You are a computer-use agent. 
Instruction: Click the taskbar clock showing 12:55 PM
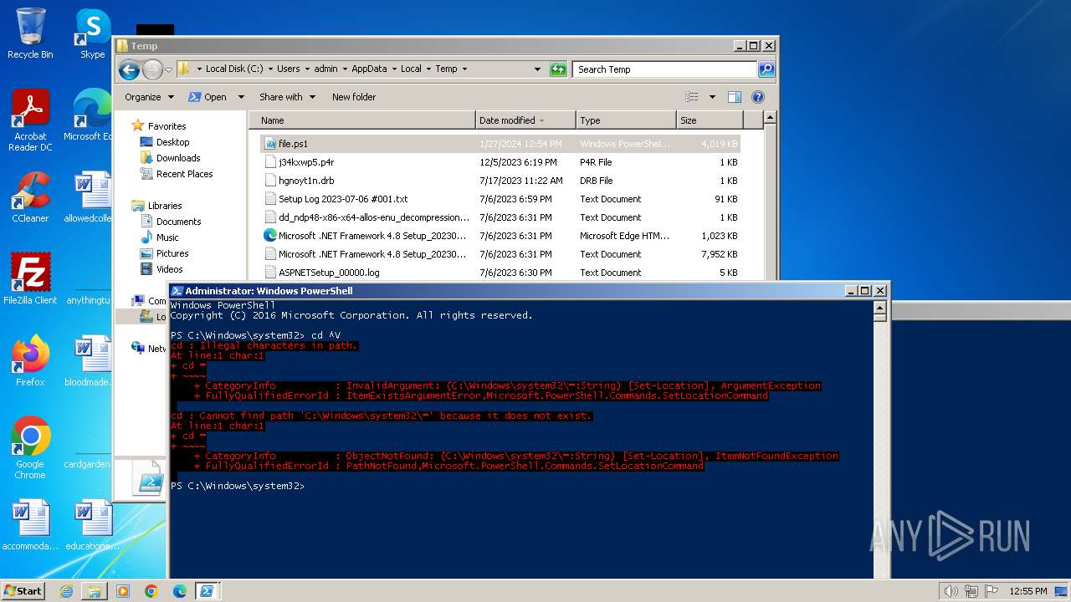pyautogui.click(x=1027, y=591)
